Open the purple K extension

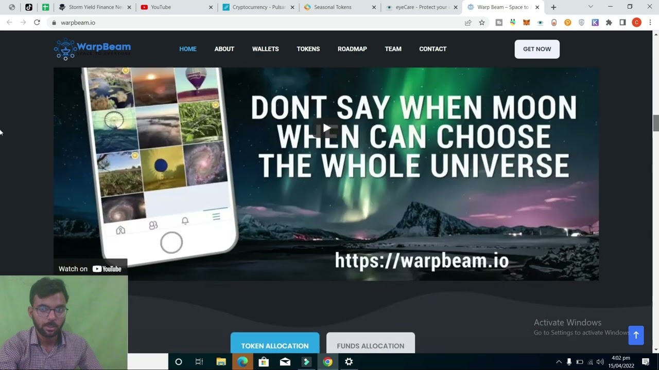point(595,23)
